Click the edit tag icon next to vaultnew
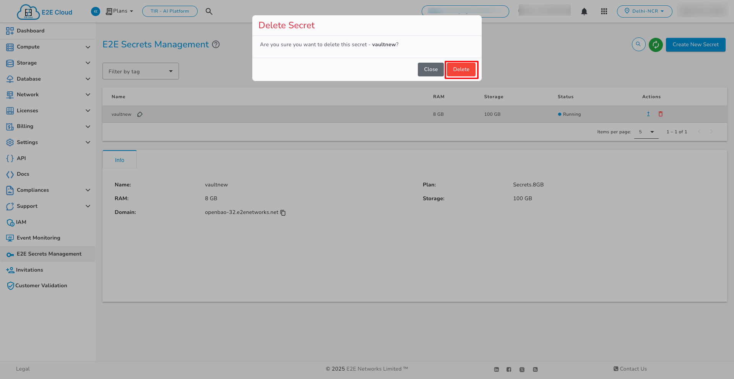Viewport: 734px width, 379px height. [140, 114]
